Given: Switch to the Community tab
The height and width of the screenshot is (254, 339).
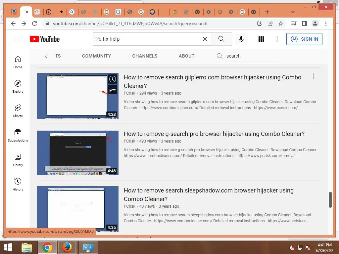Looking at the screenshot, I should (x=96, y=56).
